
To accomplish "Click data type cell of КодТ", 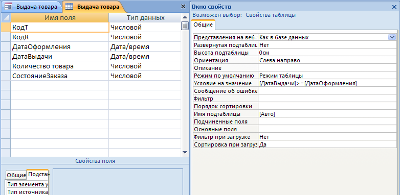I will click(145, 27).
